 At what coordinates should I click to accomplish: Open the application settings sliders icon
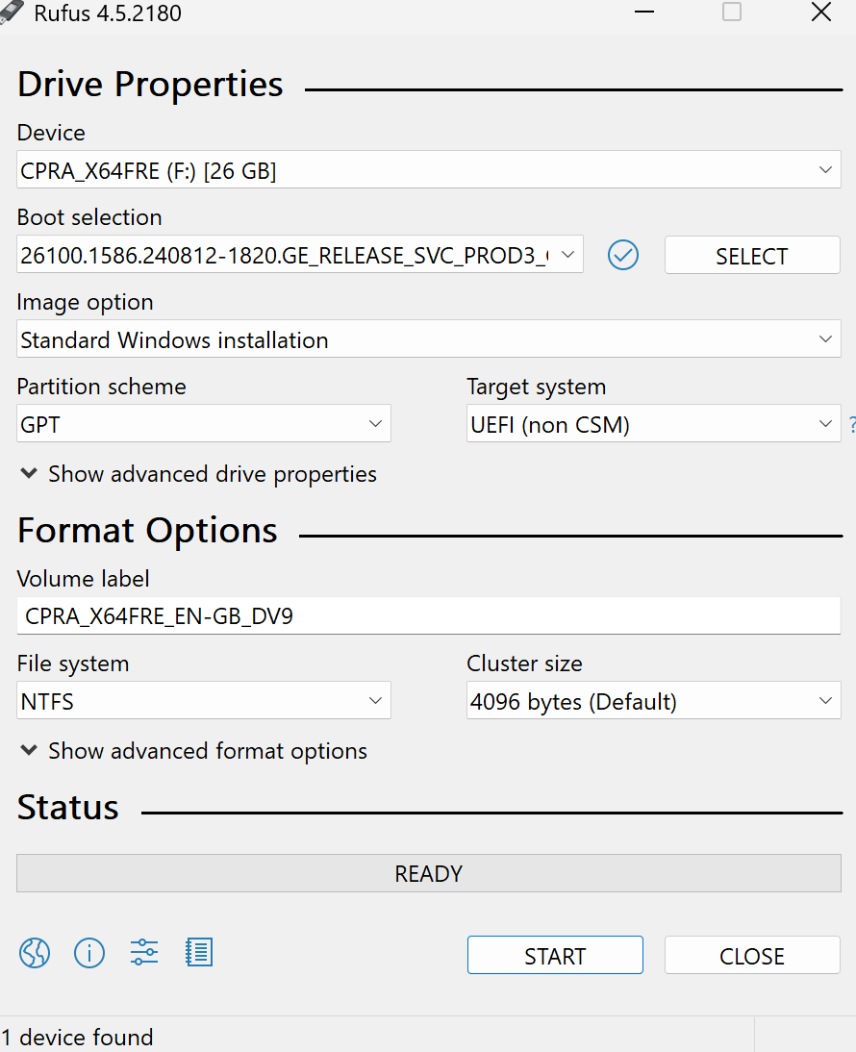144,952
